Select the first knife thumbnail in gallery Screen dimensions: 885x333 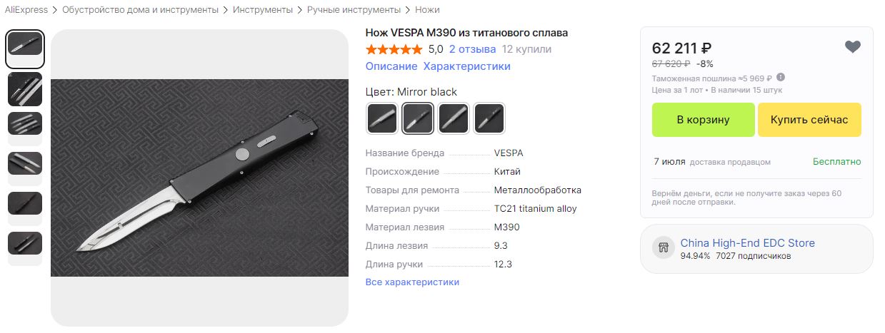point(25,48)
